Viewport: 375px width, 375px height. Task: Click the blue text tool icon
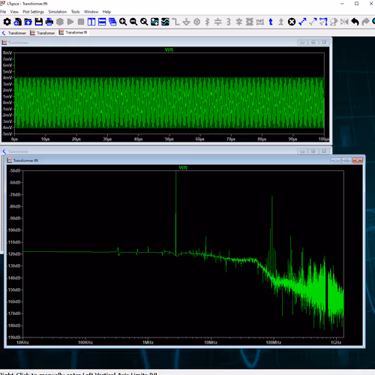tap(271, 22)
